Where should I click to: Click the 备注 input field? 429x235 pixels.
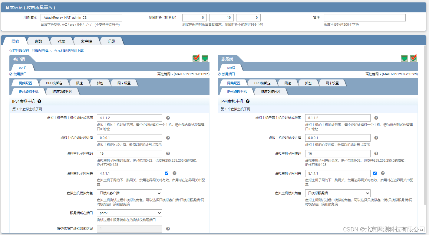pyautogui.click(x=365, y=18)
